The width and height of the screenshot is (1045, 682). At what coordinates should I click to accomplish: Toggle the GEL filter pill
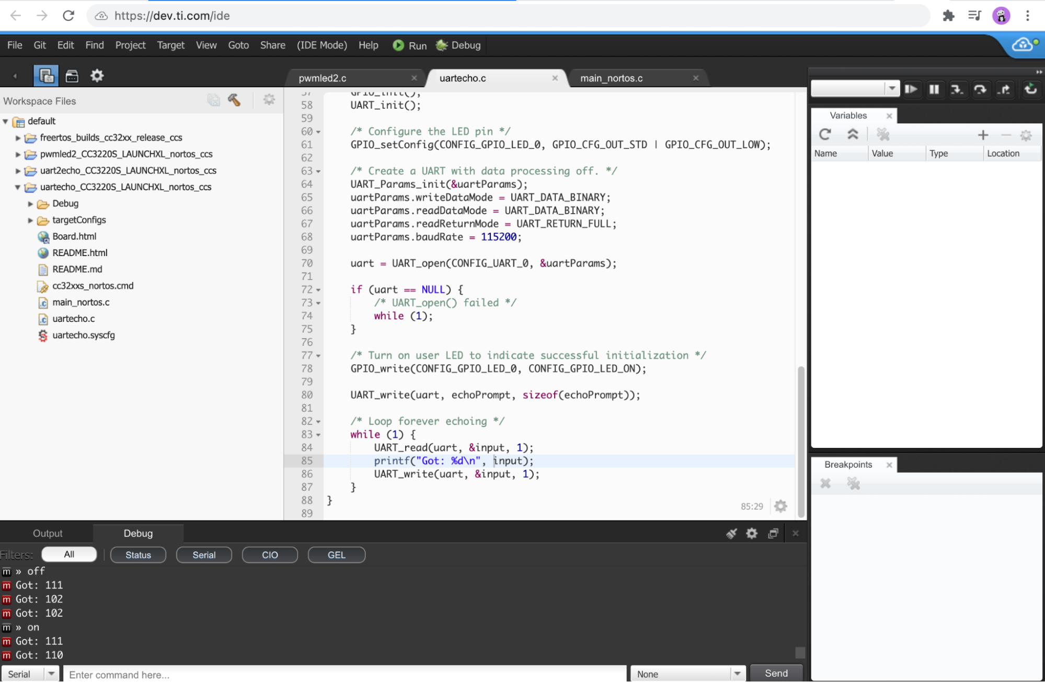(x=336, y=555)
